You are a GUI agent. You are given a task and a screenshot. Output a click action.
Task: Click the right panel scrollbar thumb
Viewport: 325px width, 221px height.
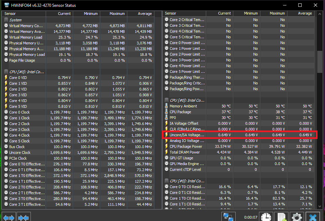pos(320,62)
